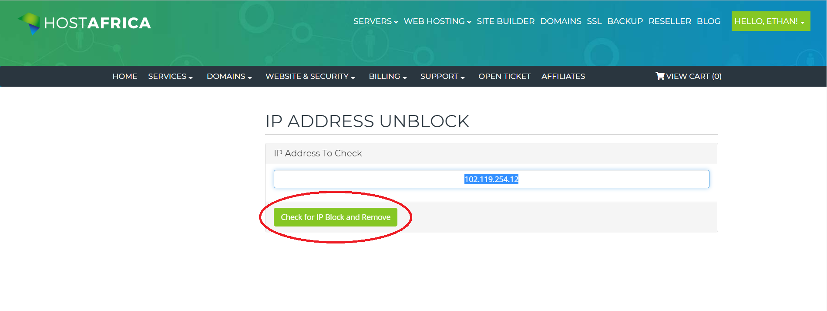This screenshot has width=827, height=311.
Task: Open the Services menu
Action: point(170,76)
